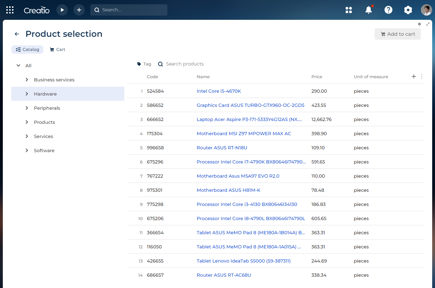Click the Add to cart button

(x=398, y=34)
